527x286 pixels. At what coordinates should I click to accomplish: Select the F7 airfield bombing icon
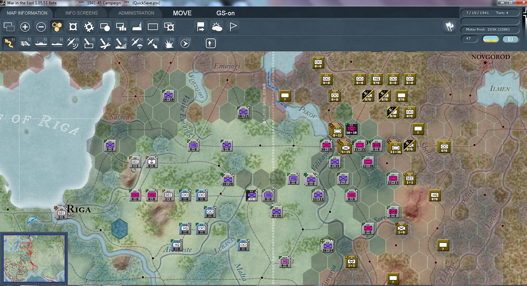tap(105, 43)
